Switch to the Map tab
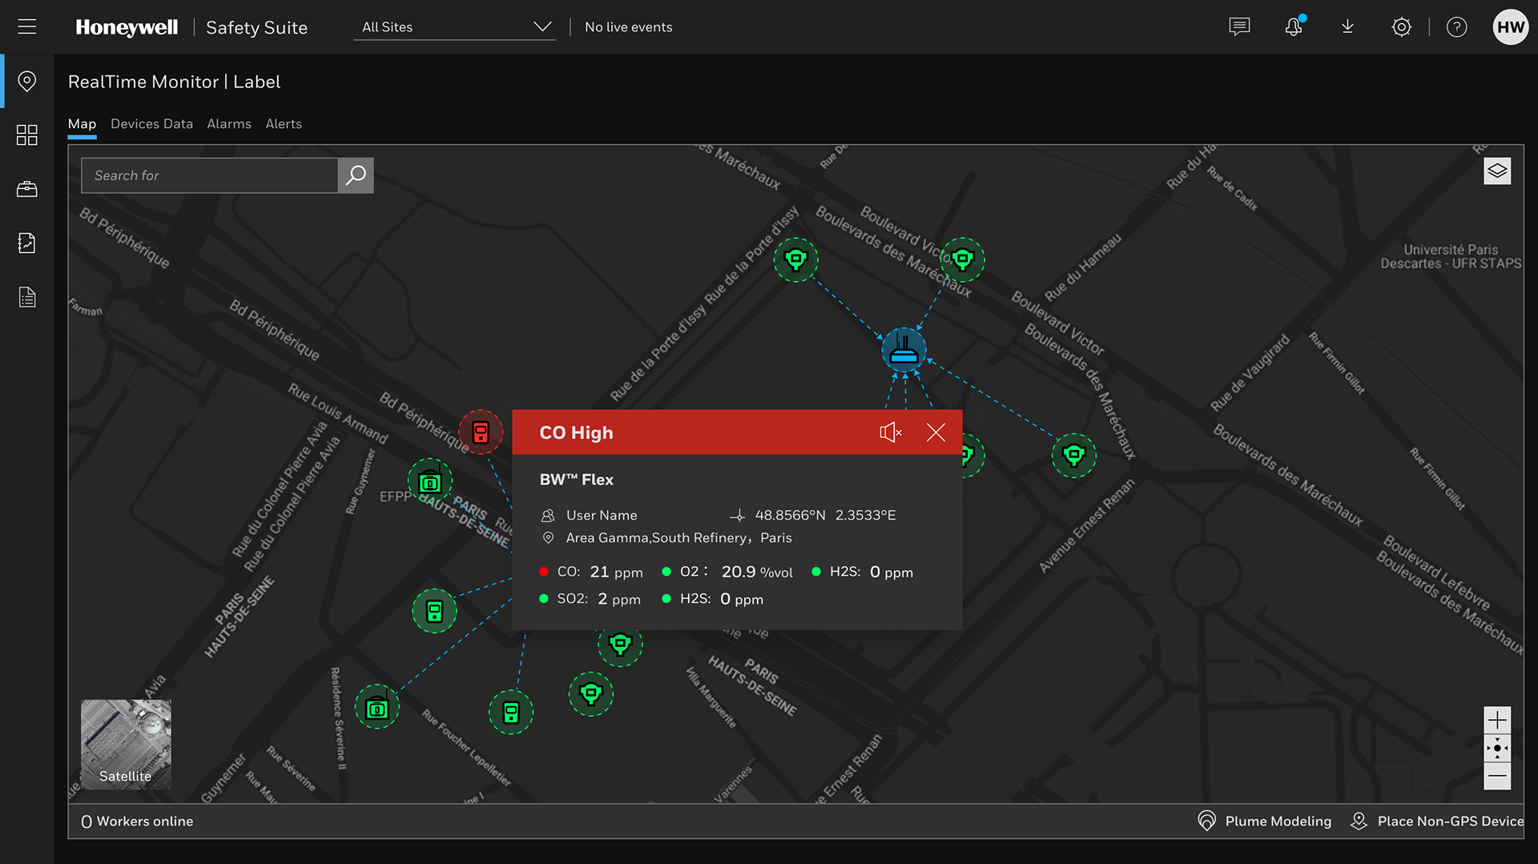The width and height of the screenshot is (1538, 864). [x=82, y=124]
